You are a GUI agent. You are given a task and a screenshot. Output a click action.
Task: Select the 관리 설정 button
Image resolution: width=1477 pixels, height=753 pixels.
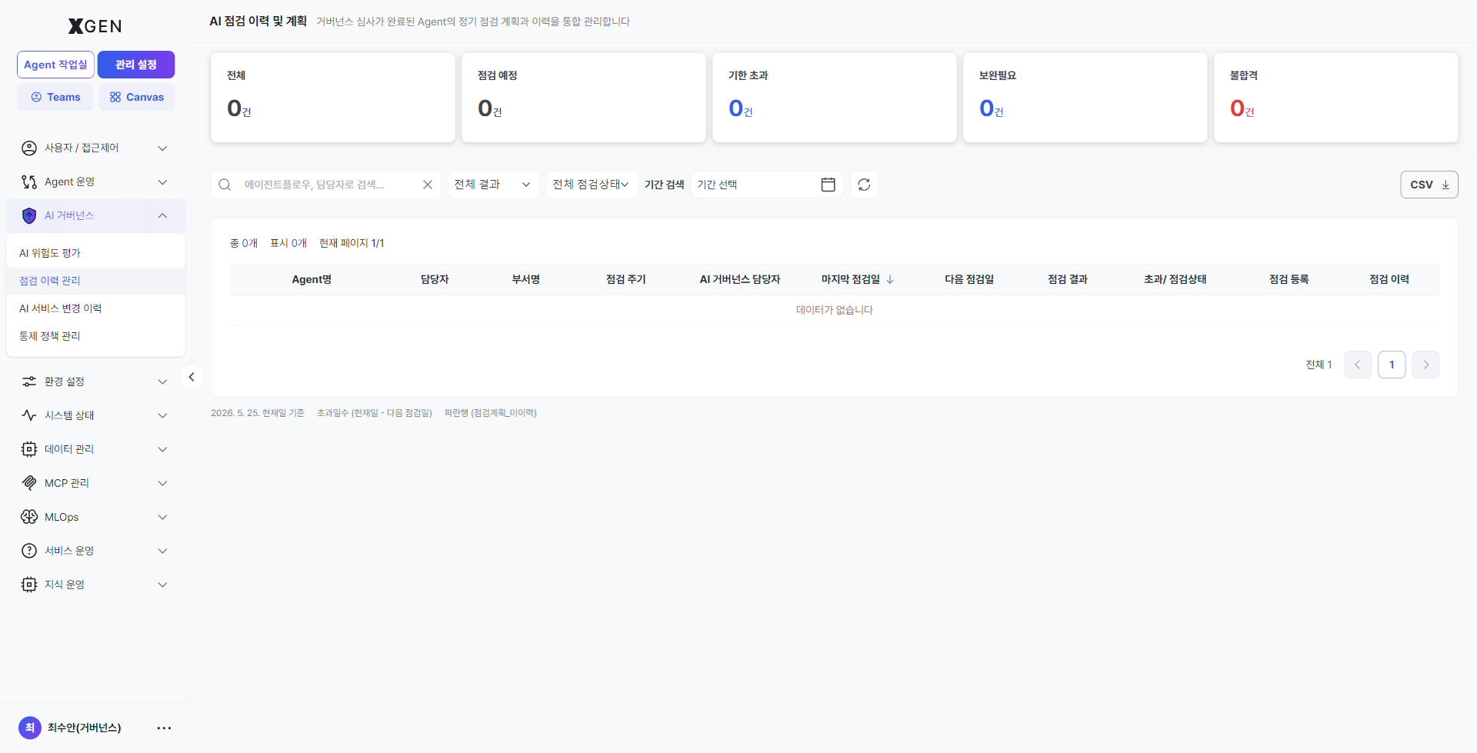(x=136, y=65)
